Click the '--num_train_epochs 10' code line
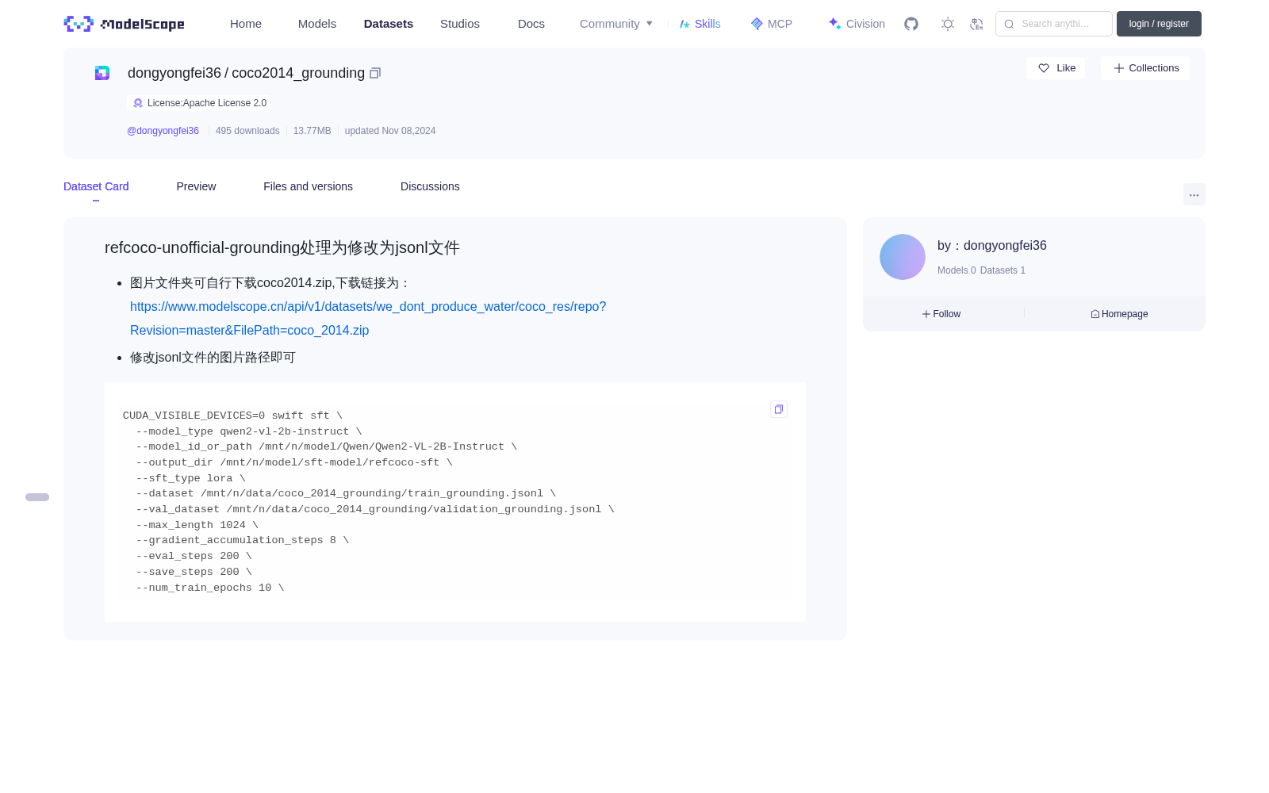 click(x=209, y=588)
